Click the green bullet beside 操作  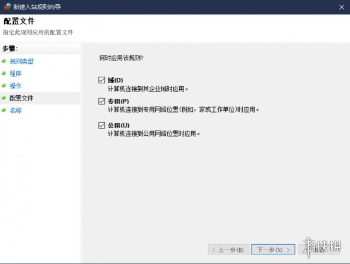[x=4, y=86]
